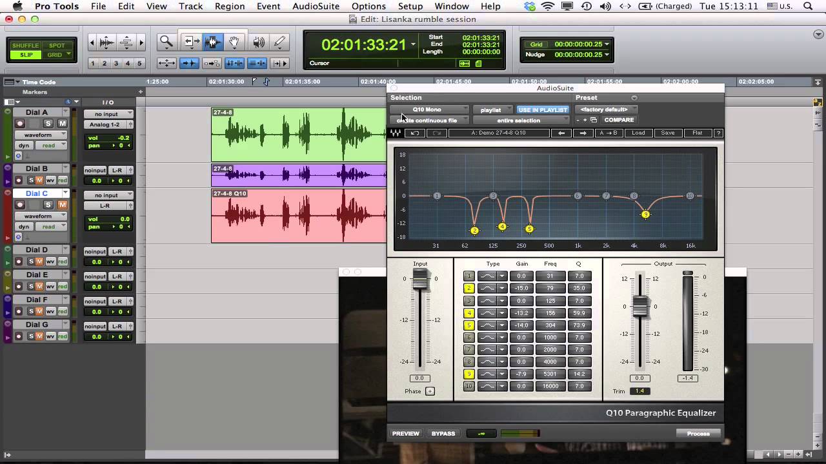Viewport: 826px width, 464px height.
Task: Click the PREVIEW button
Action: point(406,434)
